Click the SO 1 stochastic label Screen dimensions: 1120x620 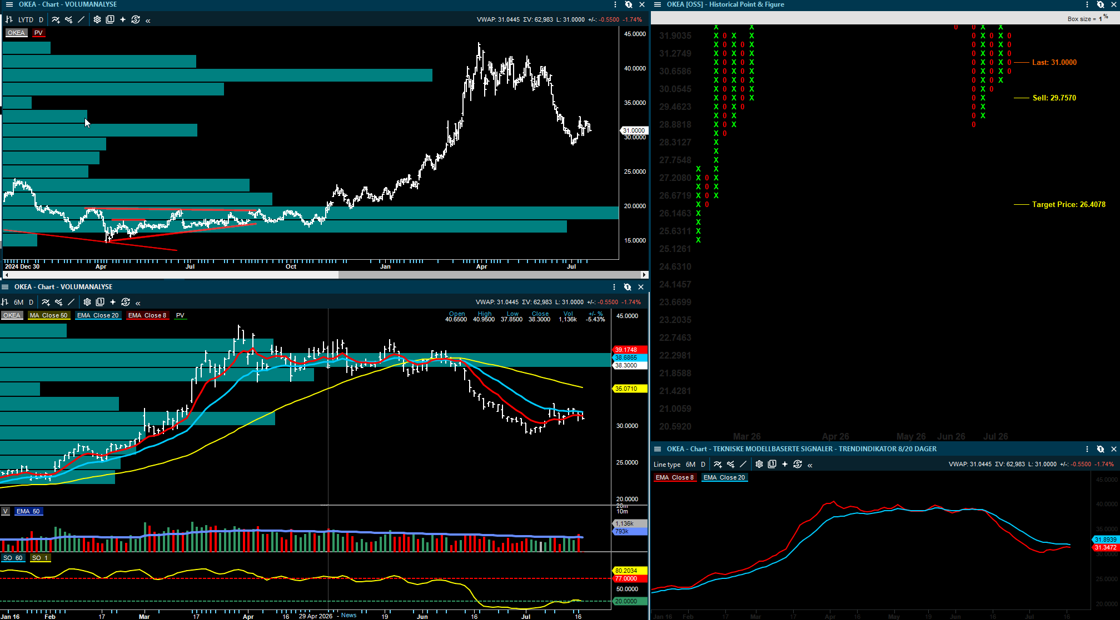click(40, 558)
